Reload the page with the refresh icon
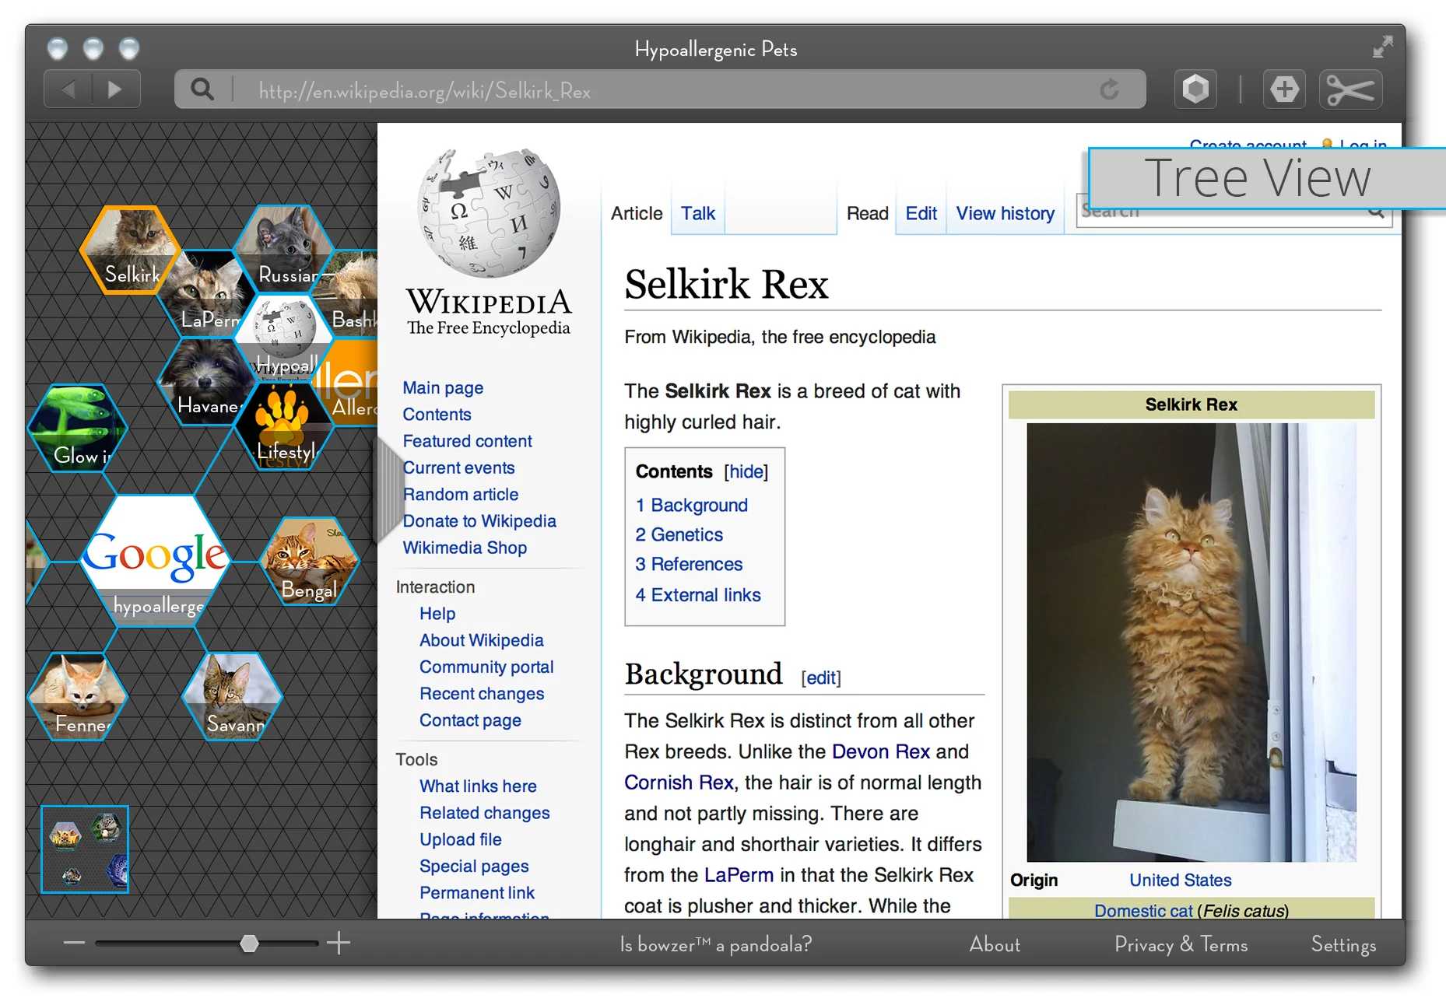Image resolution: width=1446 pixels, height=998 pixels. point(1109,90)
